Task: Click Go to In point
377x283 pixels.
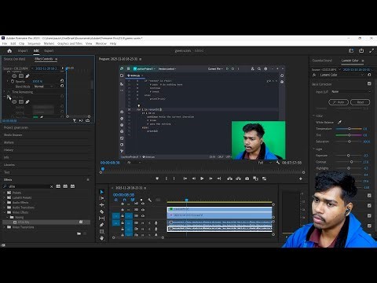Action: tap(185, 178)
